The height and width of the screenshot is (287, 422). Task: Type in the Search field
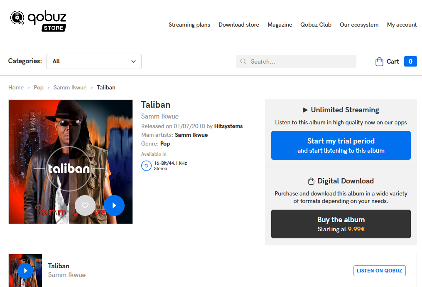pos(301,62)
